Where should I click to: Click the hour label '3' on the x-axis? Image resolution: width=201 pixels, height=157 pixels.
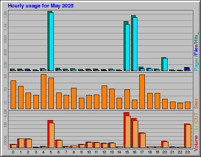36,152
